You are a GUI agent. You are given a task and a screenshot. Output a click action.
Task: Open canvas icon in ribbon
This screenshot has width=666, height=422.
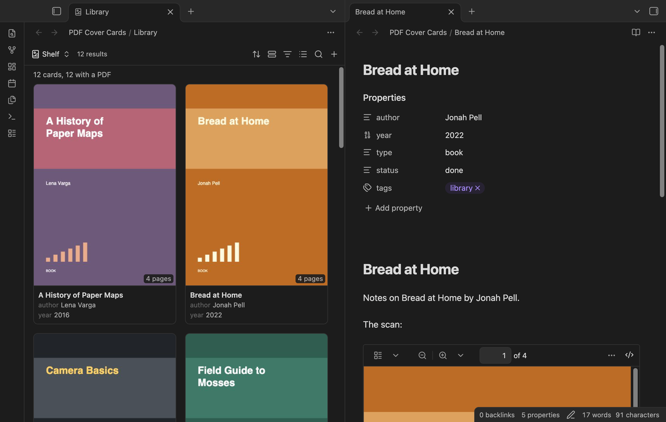tap(12, 67)
